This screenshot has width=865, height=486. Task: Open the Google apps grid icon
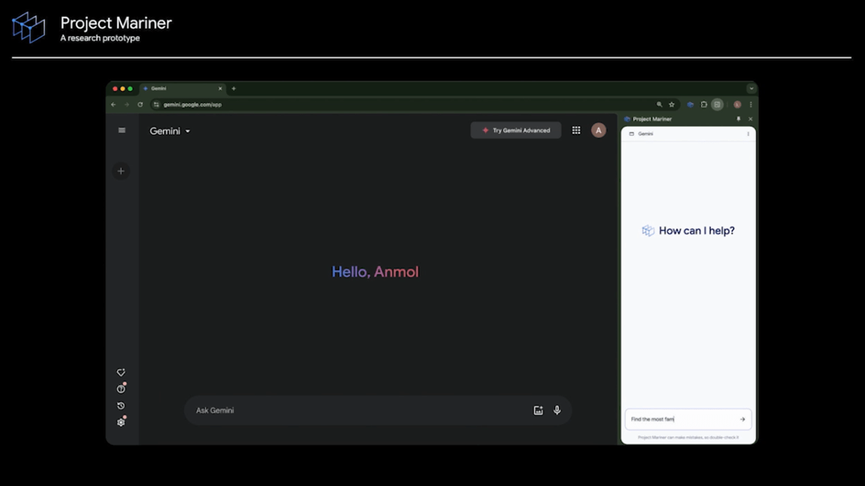tap(576, 130)
